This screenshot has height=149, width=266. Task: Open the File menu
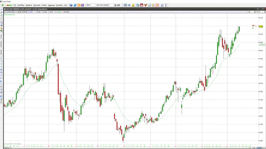(15, 5)
